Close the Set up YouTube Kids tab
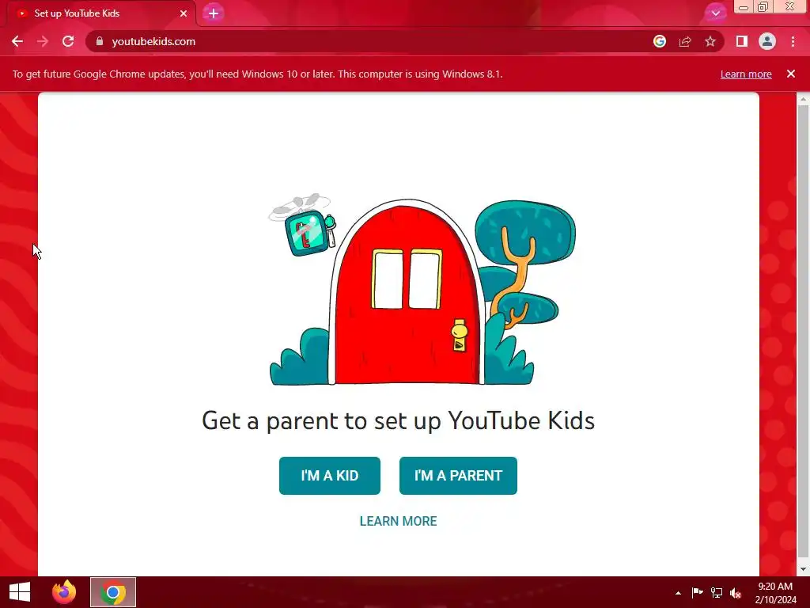The width and height of the screenshot is (810, 608). click(x=184, y=13)
